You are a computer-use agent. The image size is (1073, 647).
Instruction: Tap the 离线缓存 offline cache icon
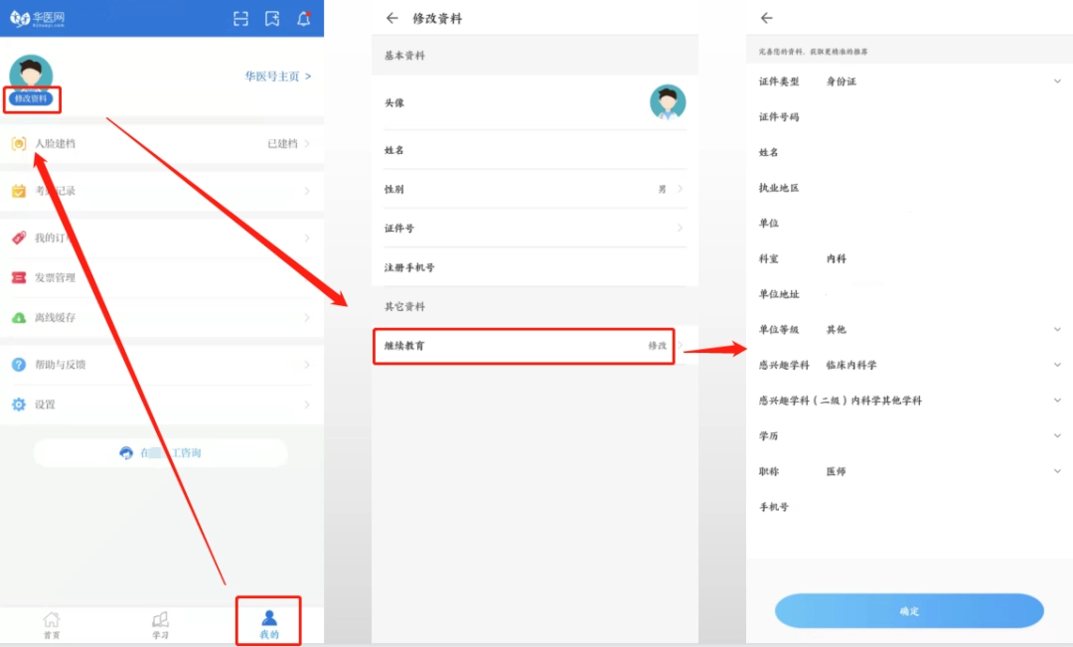click(19, 318)
